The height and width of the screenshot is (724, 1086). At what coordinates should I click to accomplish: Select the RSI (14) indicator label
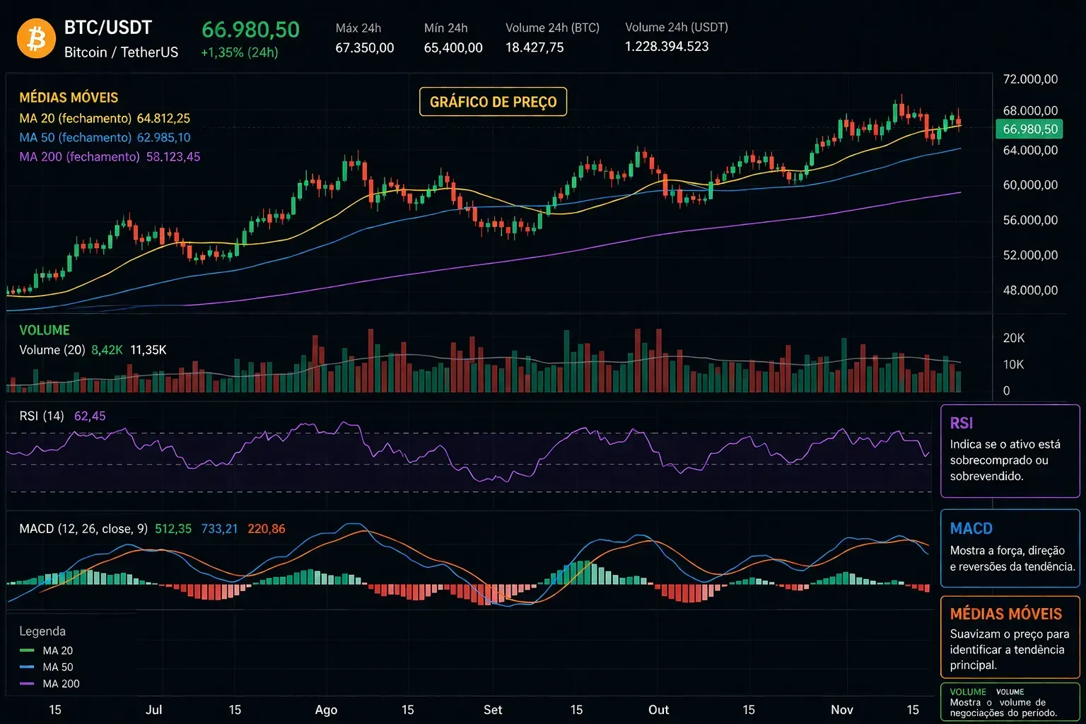pos(42,416)
